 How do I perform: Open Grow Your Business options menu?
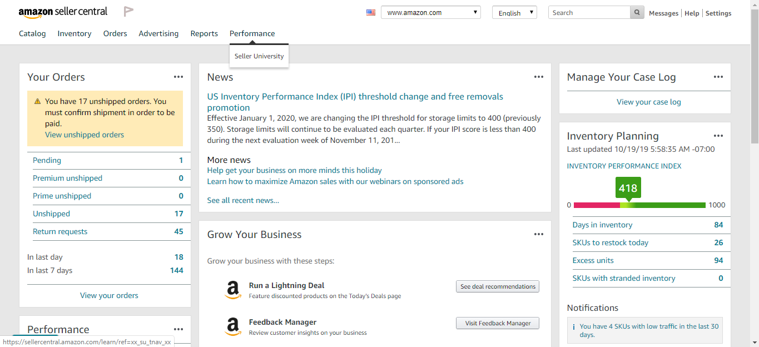click(538, 235)
